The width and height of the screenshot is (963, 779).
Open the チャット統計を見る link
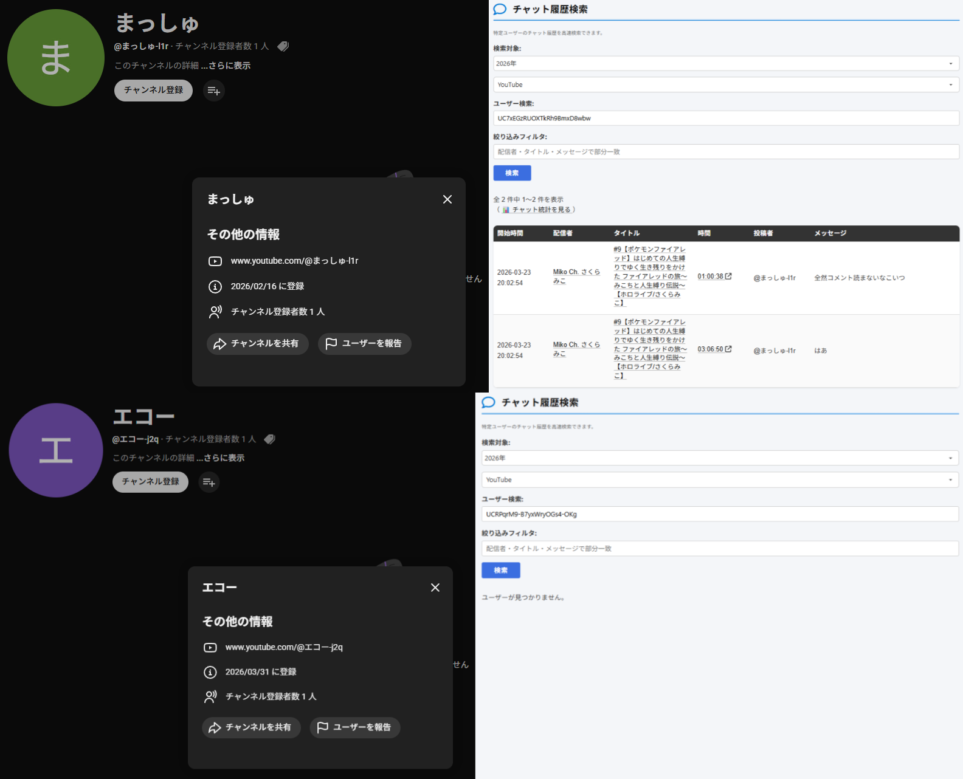[x=540, y=210]
